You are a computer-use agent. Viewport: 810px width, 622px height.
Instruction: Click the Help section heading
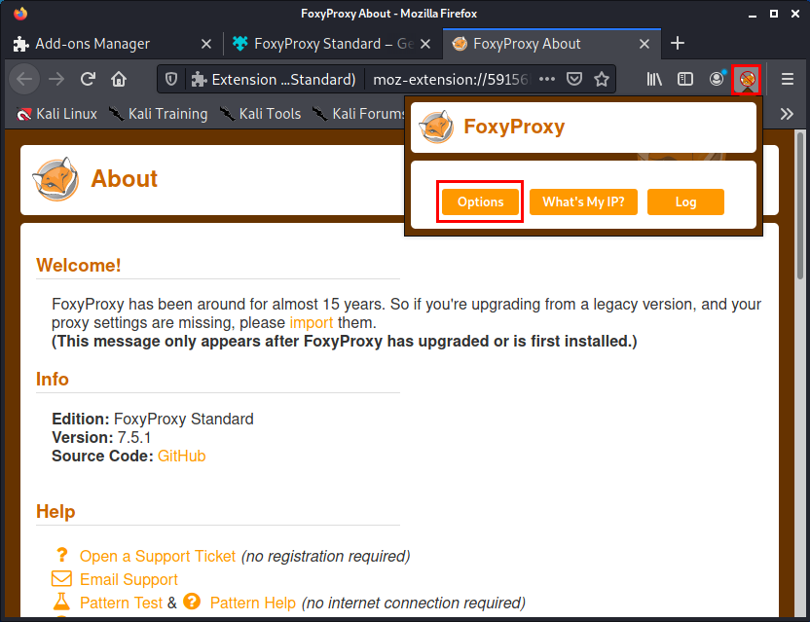pyautogui.click(x=55, y=511)
